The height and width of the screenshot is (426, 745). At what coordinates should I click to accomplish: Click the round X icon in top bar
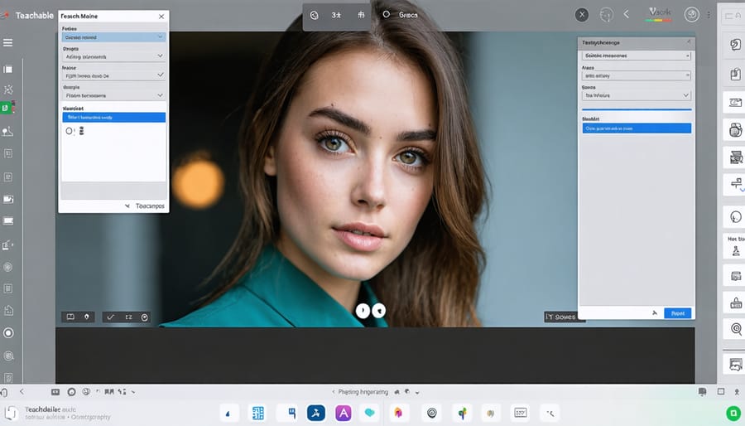click(x=582, y=15)
